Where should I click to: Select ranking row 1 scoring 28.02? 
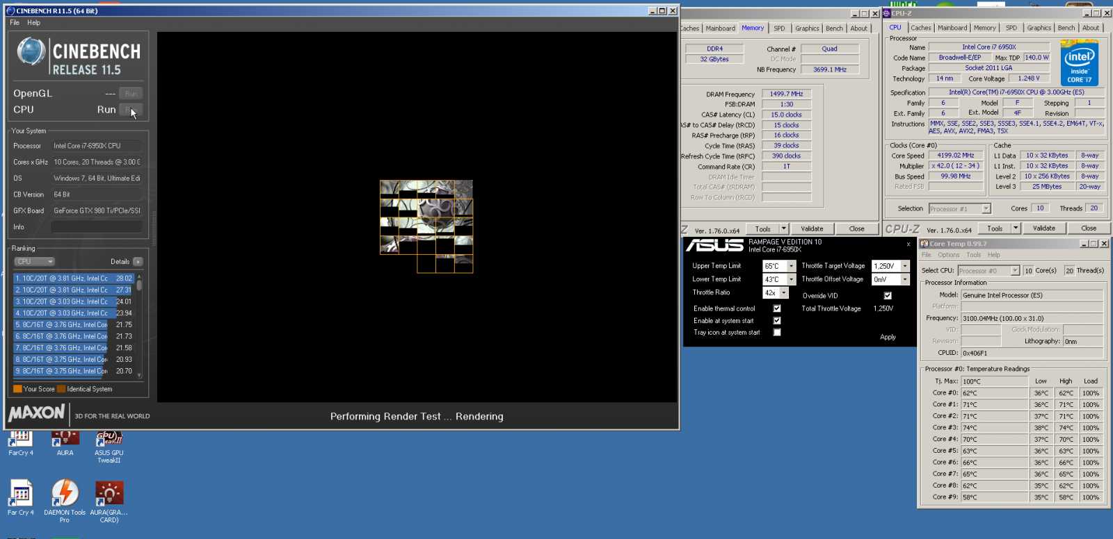pos(74,279)
